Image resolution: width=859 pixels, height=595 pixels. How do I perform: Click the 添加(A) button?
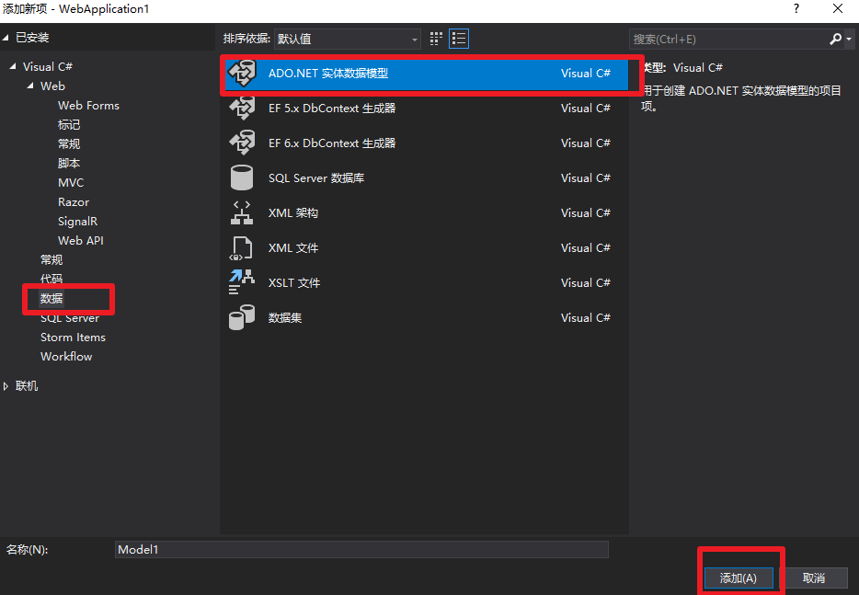click(x=738, y=578)
